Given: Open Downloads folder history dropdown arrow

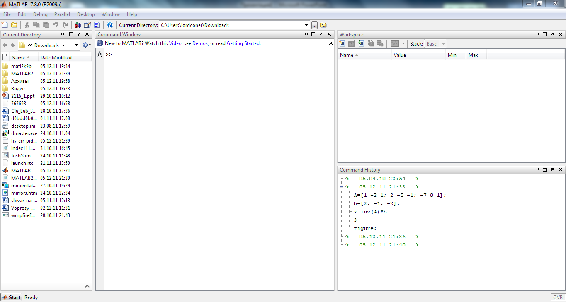Looking at the screenshot, I should click(76, 45).
